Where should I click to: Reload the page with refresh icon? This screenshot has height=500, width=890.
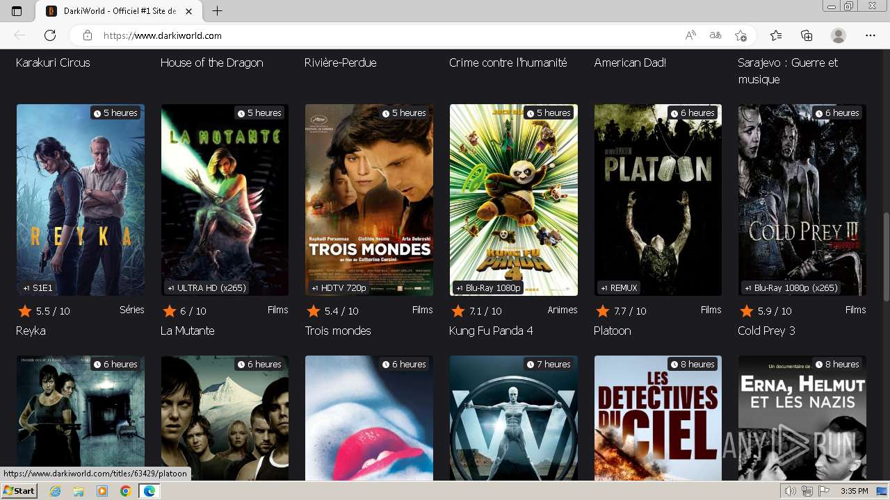50,35
